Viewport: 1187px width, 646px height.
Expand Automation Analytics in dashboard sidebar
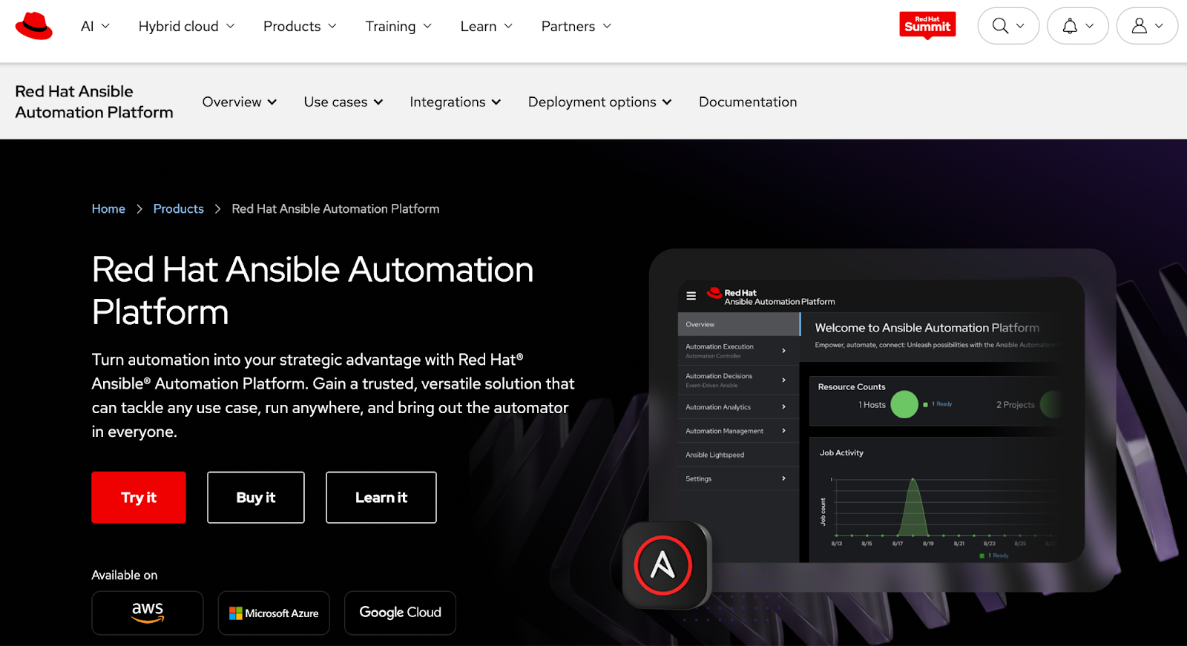click(739, 407)
